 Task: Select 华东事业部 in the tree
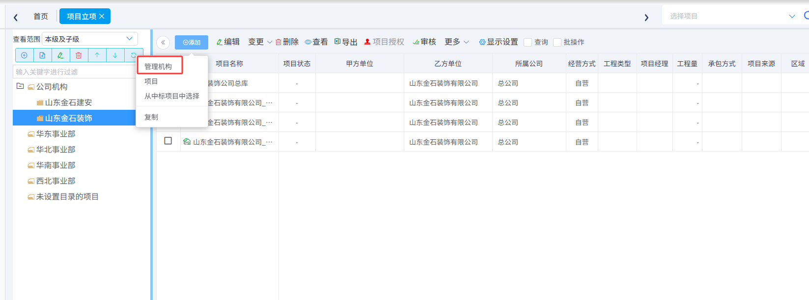(56, 134)
